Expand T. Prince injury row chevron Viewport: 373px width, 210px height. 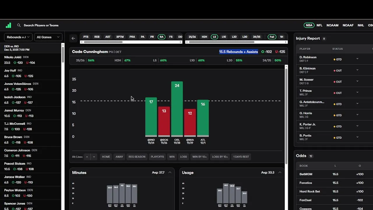pos(357,92)
